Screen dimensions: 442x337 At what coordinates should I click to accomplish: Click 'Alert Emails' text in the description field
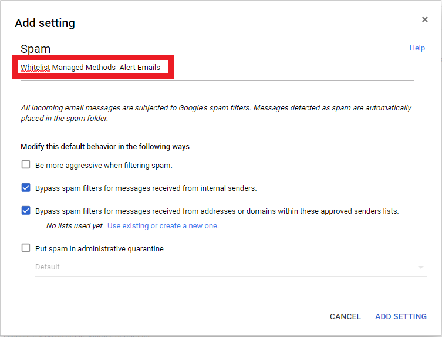tap(140, 68)
